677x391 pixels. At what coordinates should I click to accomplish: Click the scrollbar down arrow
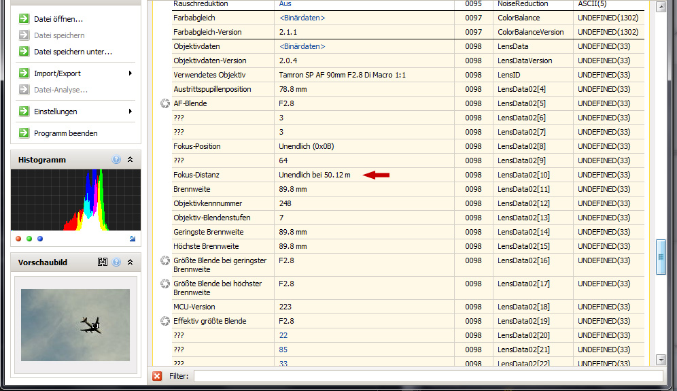[x=661, y=360]
